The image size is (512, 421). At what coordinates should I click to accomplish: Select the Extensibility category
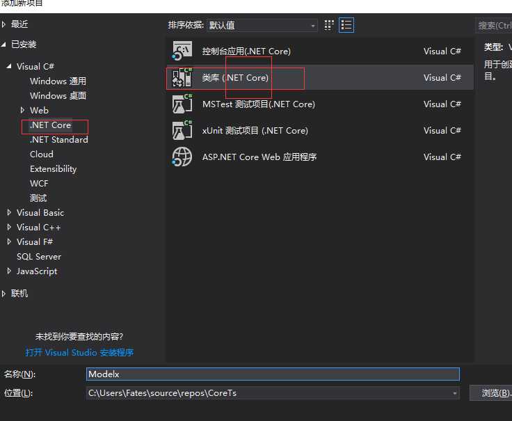click(54, 169)
